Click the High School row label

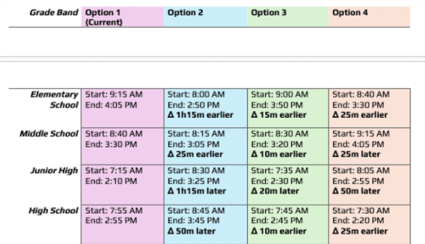[54, 211]
